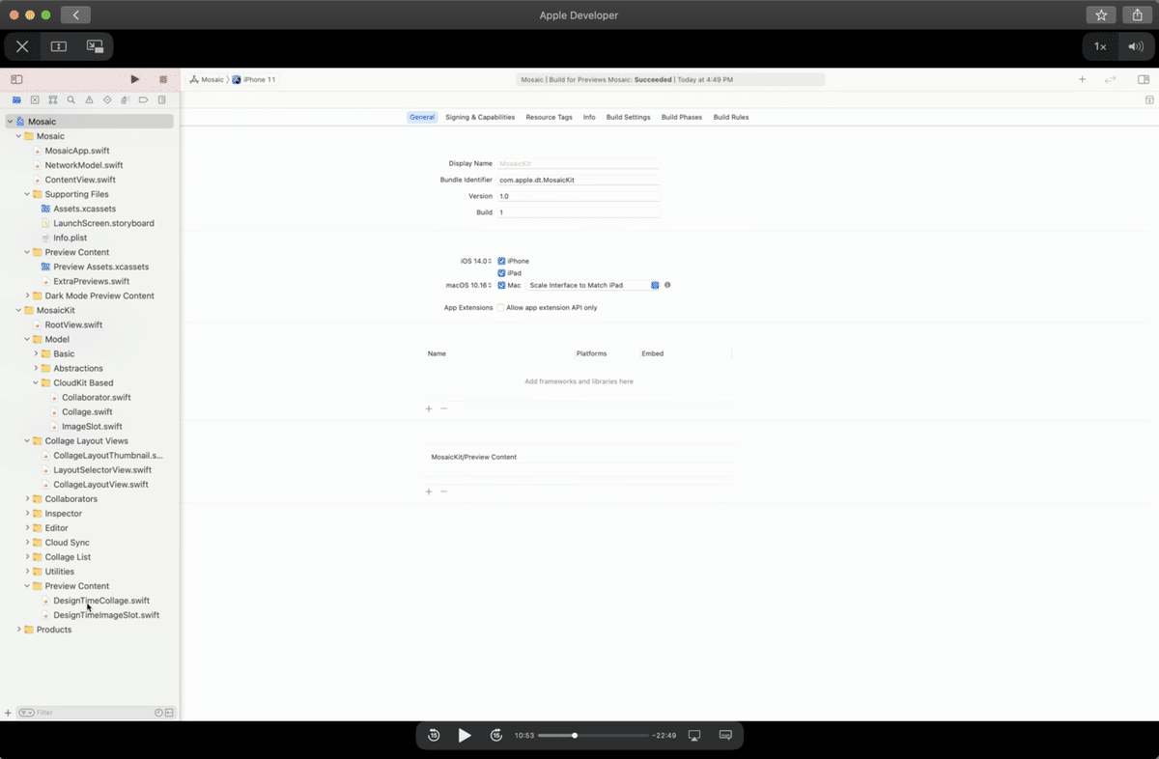Screen dimensions: 1159x759
Task: Add a file with navigator plus button
Action: coord(8,713)
